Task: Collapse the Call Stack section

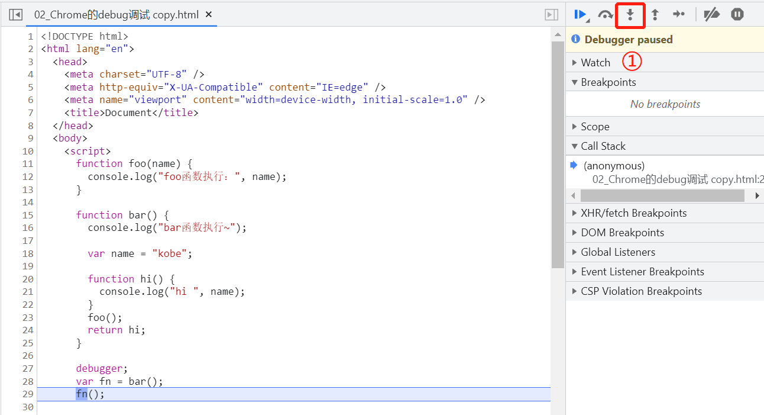Action: pos(603,146)
